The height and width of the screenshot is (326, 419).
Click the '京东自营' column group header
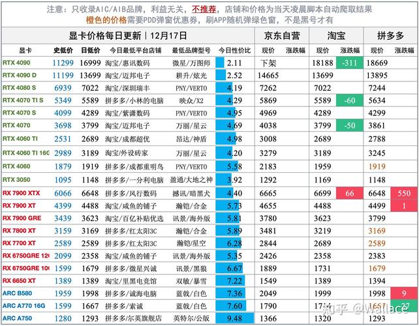[x=282, y=36]
